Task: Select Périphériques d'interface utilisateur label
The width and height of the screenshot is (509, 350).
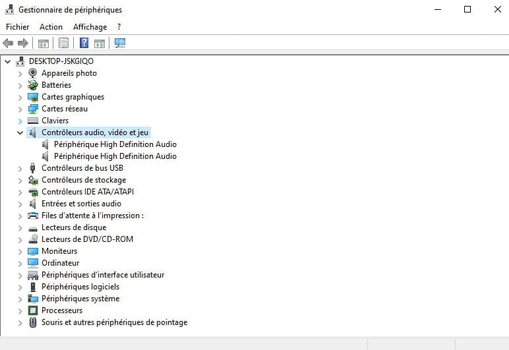Action: click(x=103, y=275)
